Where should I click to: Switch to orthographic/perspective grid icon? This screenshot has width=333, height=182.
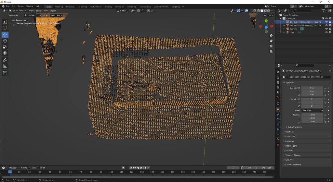coord(271,51)
